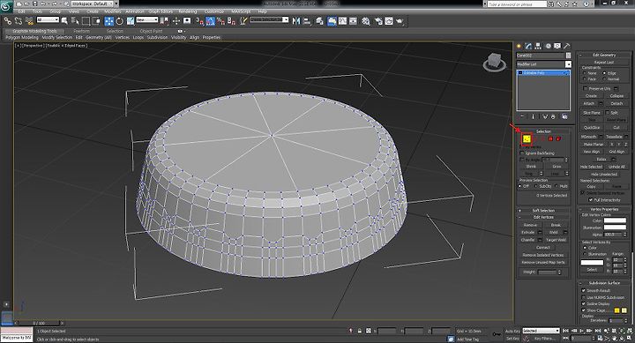Collapse the Vertex Properties rollout

603,209
